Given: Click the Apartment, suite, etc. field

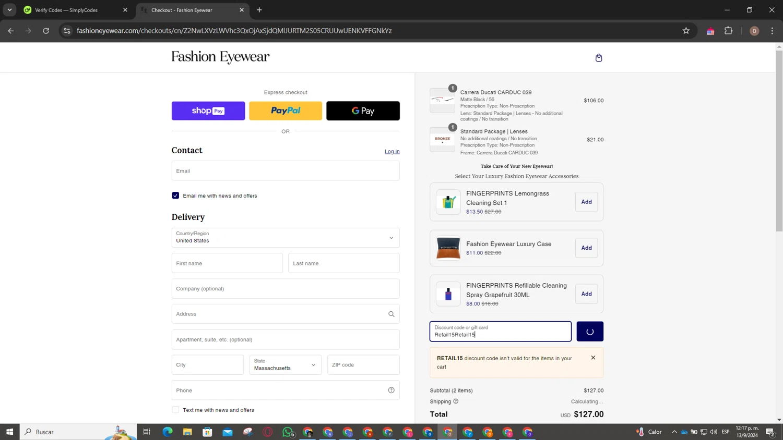Looking at the screenshot, I should [286, 339].
